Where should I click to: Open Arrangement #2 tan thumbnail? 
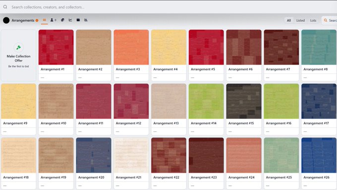pyautogui.click(x=94, y=47)
